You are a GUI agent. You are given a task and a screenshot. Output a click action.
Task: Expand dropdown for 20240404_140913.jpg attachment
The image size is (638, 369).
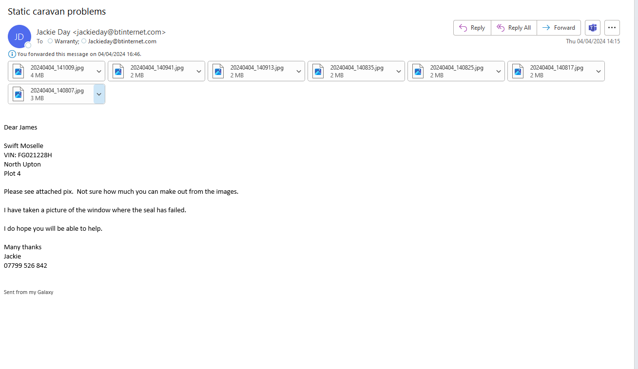point(299,71)
